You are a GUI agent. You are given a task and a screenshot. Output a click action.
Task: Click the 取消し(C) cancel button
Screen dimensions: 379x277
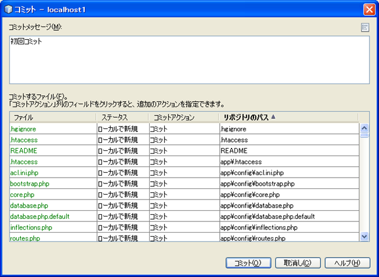(298, 263)
